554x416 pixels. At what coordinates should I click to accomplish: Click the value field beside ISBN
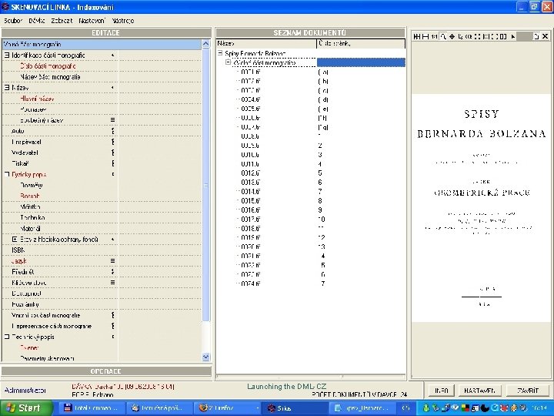(159, 250)
